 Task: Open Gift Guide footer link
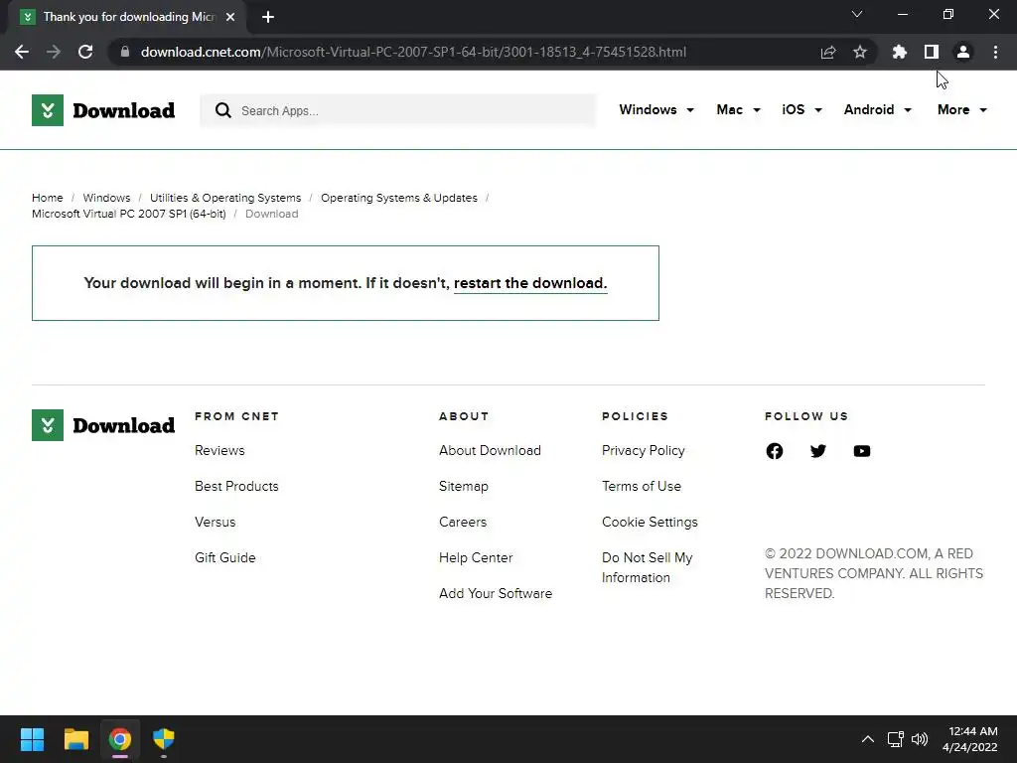click(x=225, y=557)
